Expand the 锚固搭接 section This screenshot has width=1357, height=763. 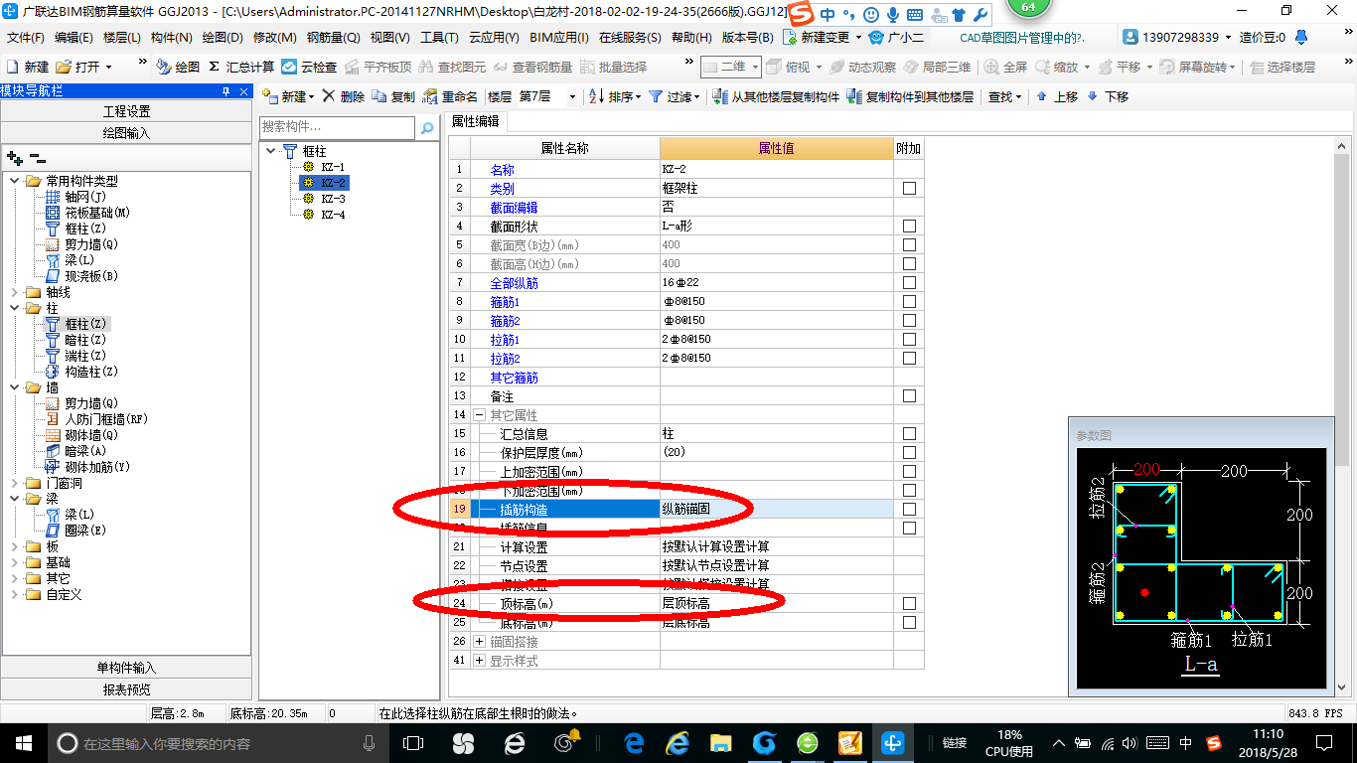point(479,642)
